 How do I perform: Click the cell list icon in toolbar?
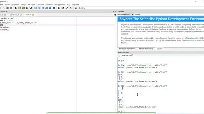tap(7, 8)
